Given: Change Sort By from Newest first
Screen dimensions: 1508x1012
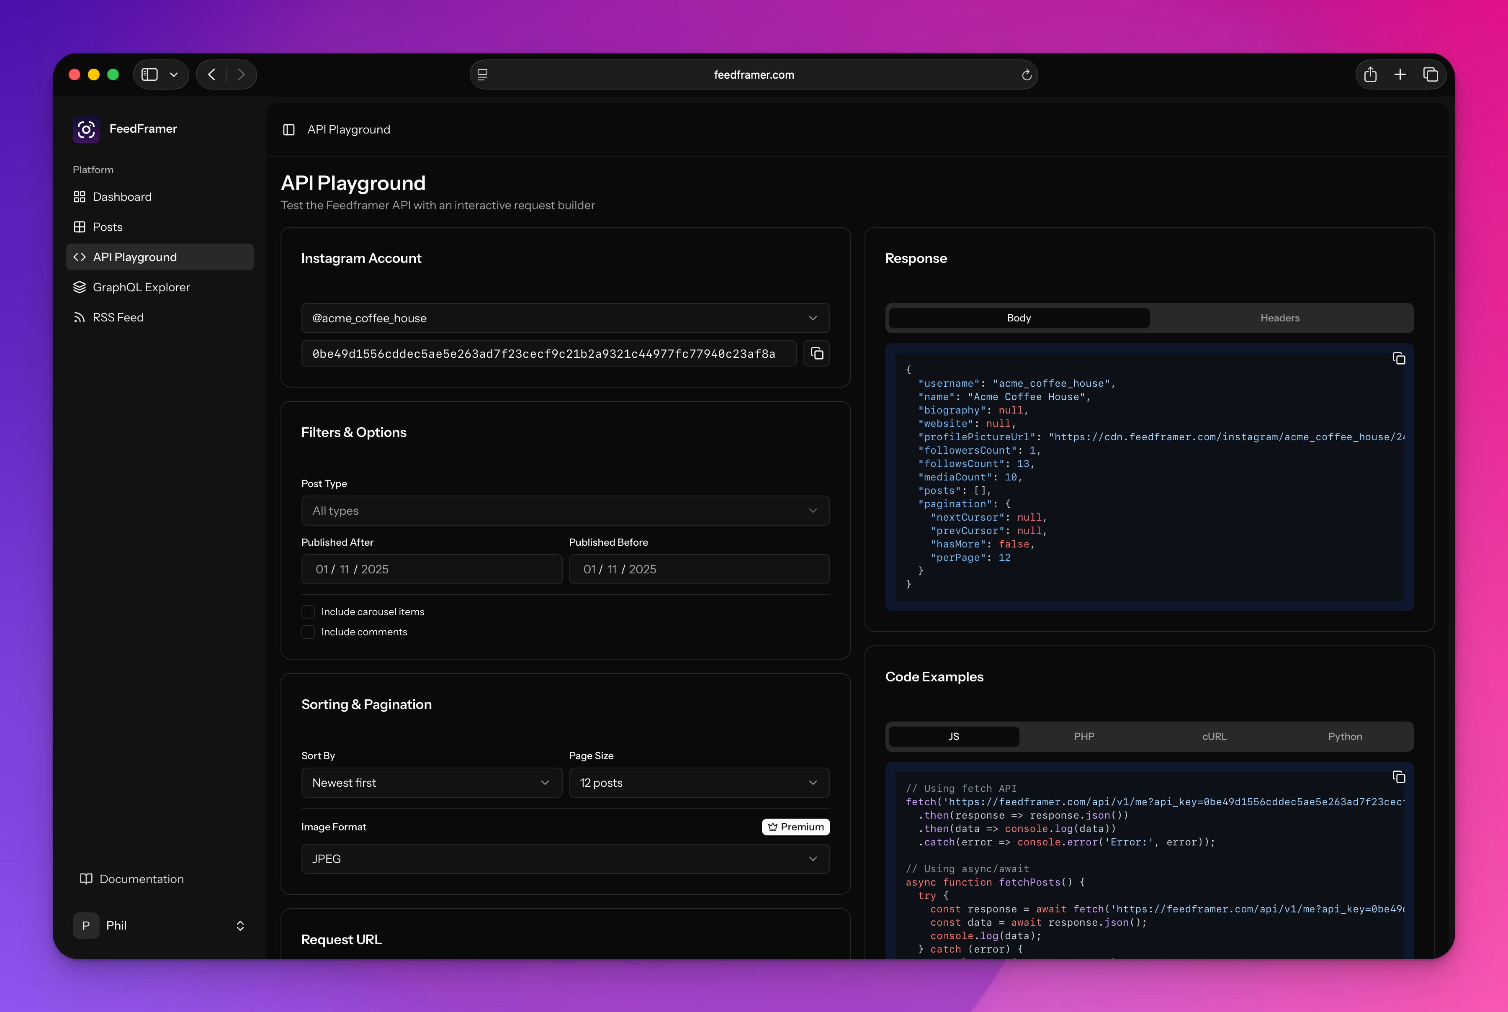Looking at the screenshot, I should coord(430,782).
